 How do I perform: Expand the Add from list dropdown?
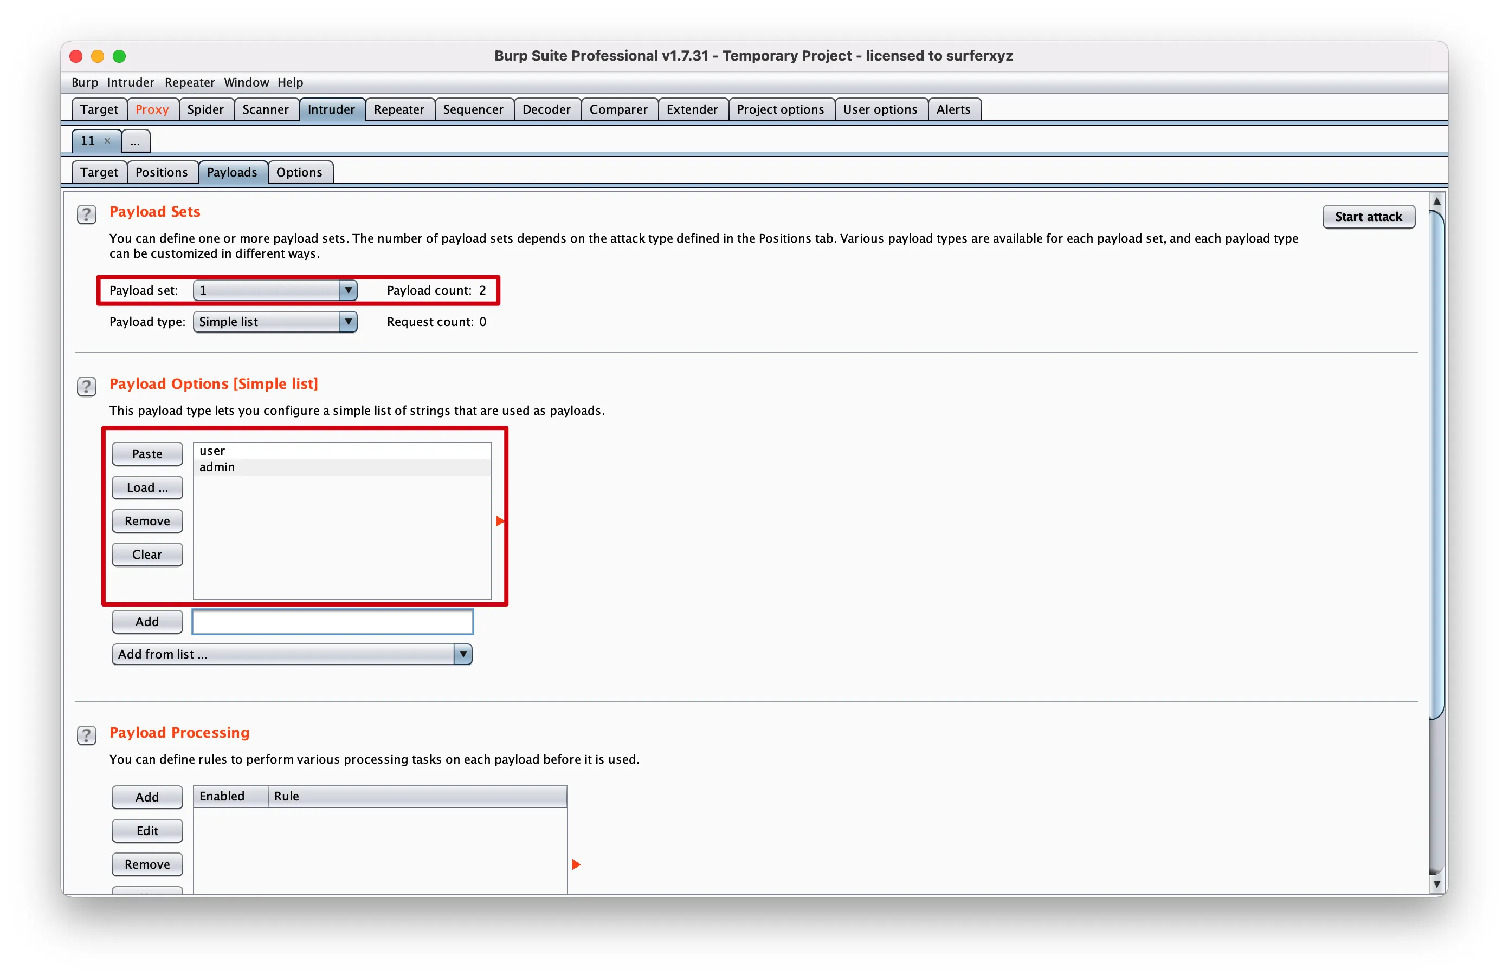pyautogui.click(x=292, y=654)
